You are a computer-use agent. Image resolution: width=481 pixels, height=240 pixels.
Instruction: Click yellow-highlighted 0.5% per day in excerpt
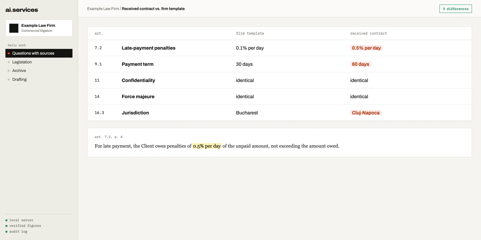207,146
